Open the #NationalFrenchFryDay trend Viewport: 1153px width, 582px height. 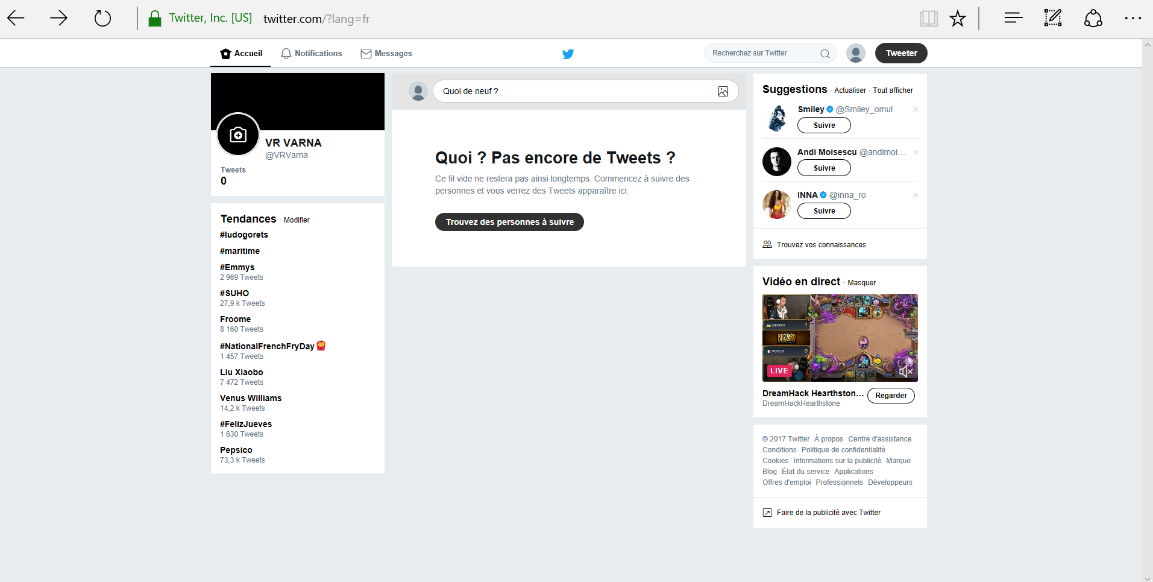267,346
